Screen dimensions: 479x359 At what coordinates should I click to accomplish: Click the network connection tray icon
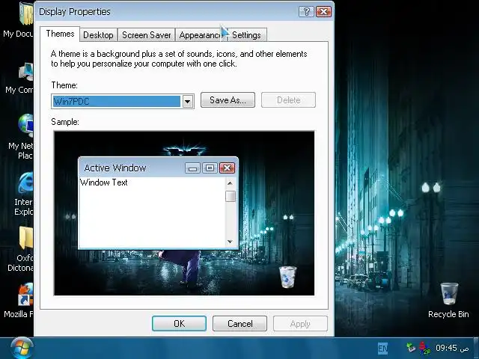[424, 348]
